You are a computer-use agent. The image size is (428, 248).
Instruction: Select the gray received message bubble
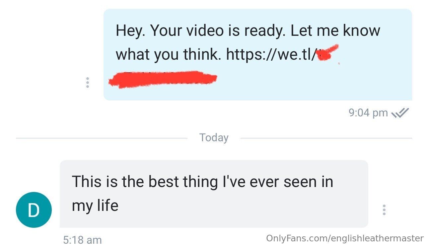click(x=214, y=194)
